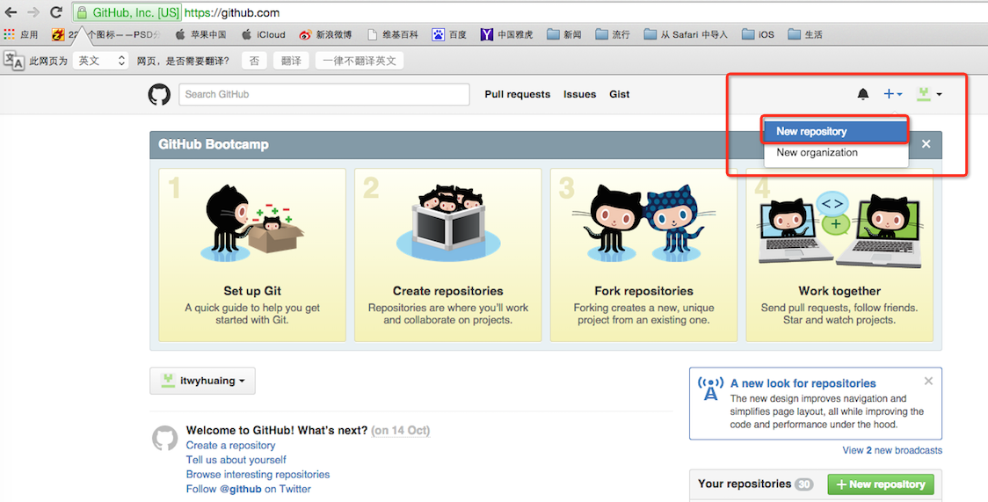Open the 从 Safari 中导入 bookmarks folder
Viewport: 988px width, 502px height.
coord(686,34)
